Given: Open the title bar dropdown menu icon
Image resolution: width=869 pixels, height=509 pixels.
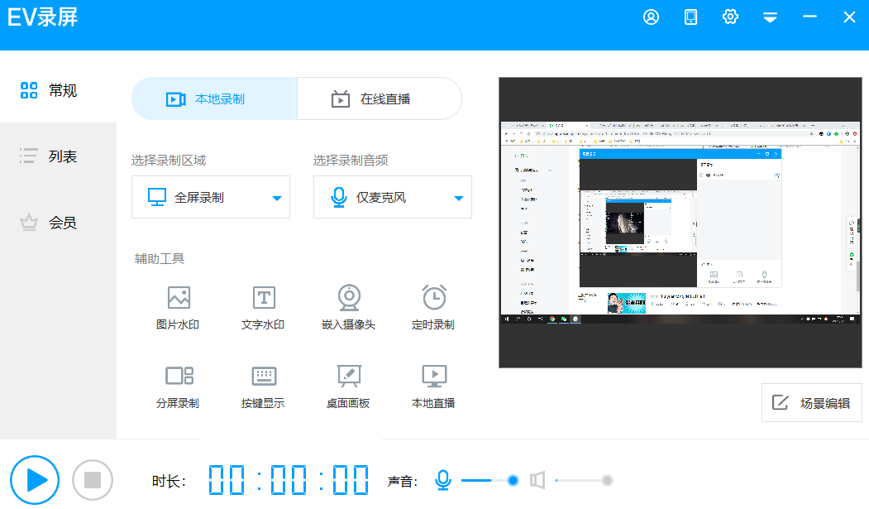Looking at the screenshot, I should tap(770, 17).
